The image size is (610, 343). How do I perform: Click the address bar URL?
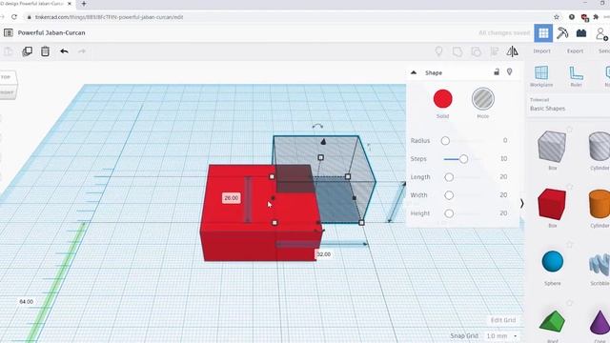(109, 17)
